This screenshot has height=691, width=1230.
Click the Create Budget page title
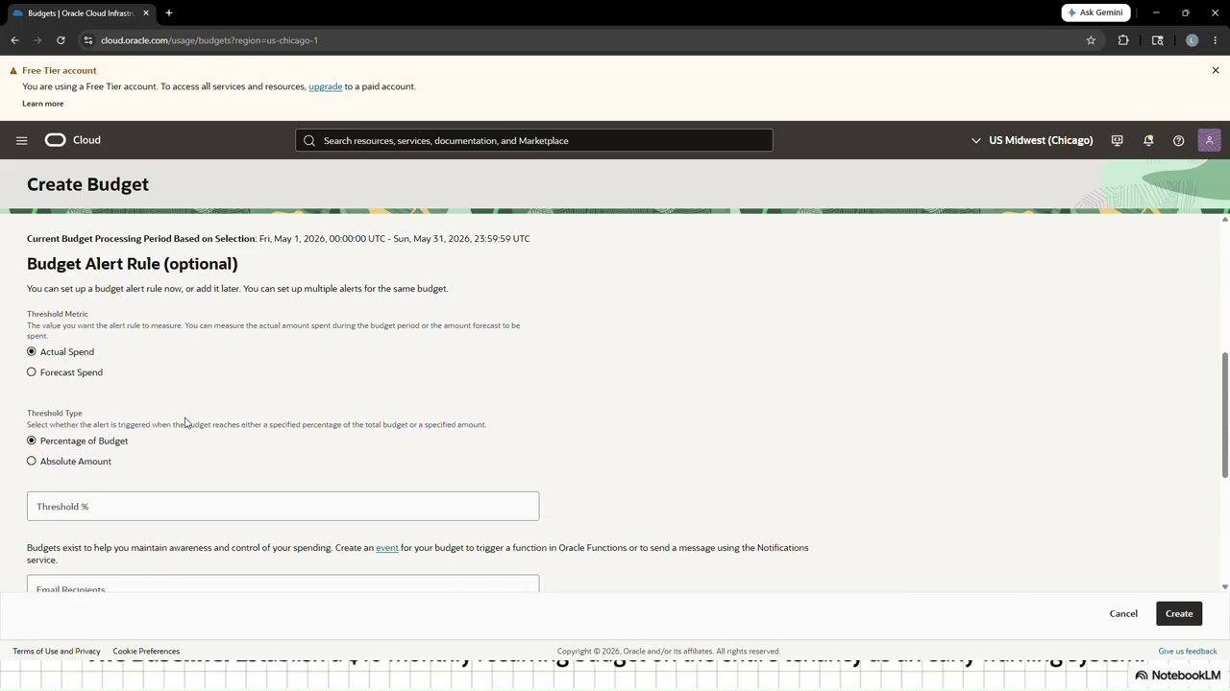[x=87, y=184]
